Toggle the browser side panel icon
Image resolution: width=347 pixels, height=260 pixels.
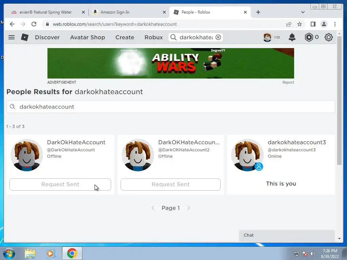pyautogui.click(x=313, y=24)
